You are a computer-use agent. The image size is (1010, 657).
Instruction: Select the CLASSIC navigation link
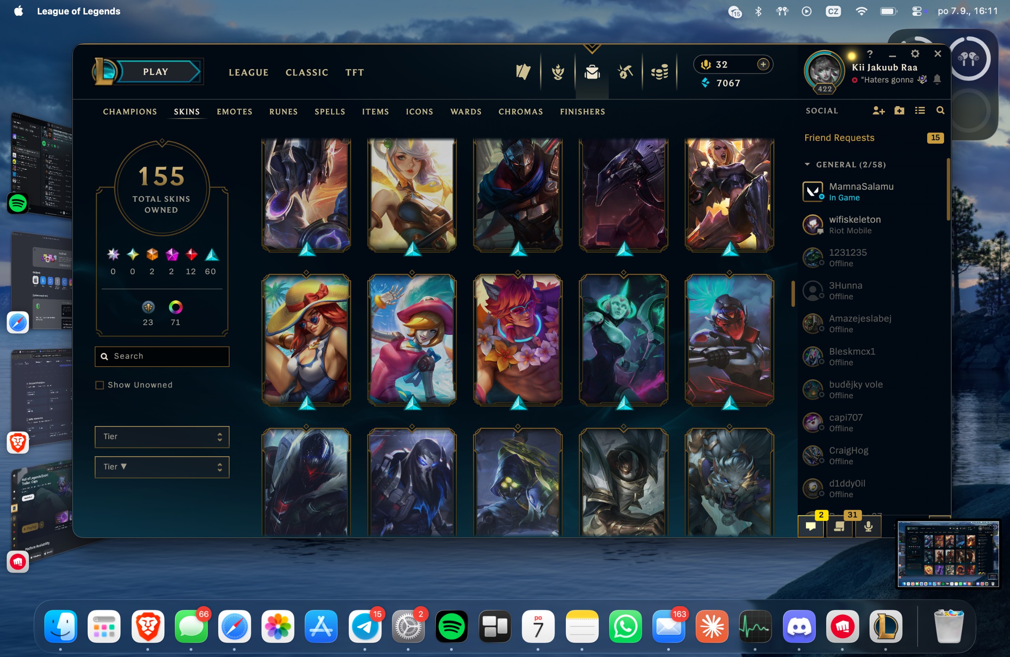(x=307, y=73)
